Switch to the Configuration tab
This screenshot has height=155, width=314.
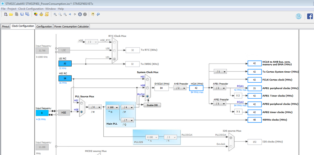44,26
